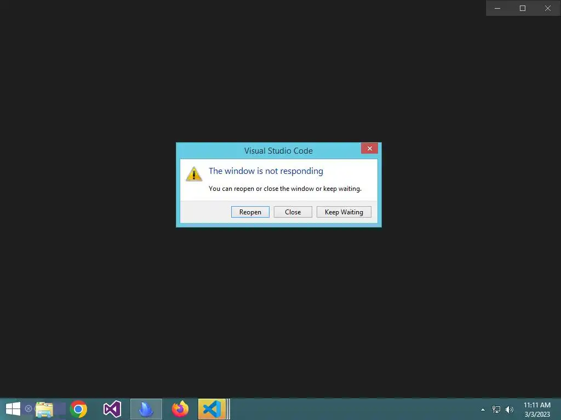Click the 'You can reopen or close' message
Viewport: 561px width, 420px height.
[x=285, y=189]
